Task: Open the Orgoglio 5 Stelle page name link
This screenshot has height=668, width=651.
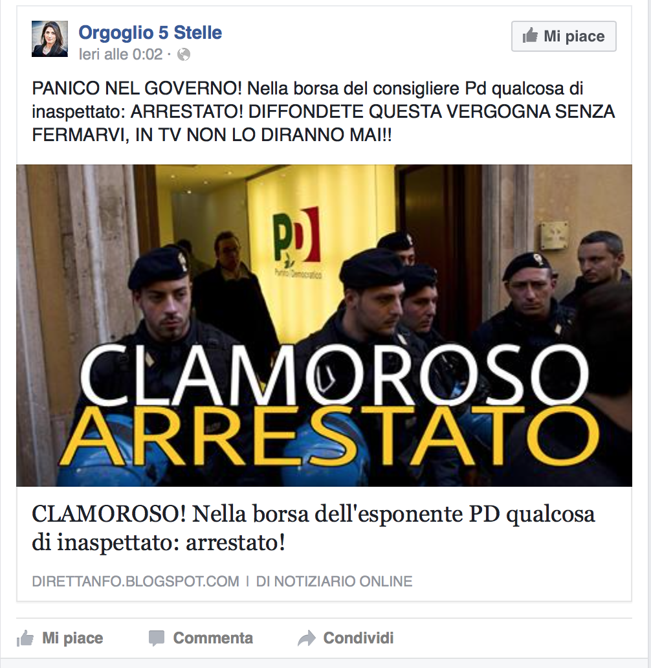Action: coord(150,32)
